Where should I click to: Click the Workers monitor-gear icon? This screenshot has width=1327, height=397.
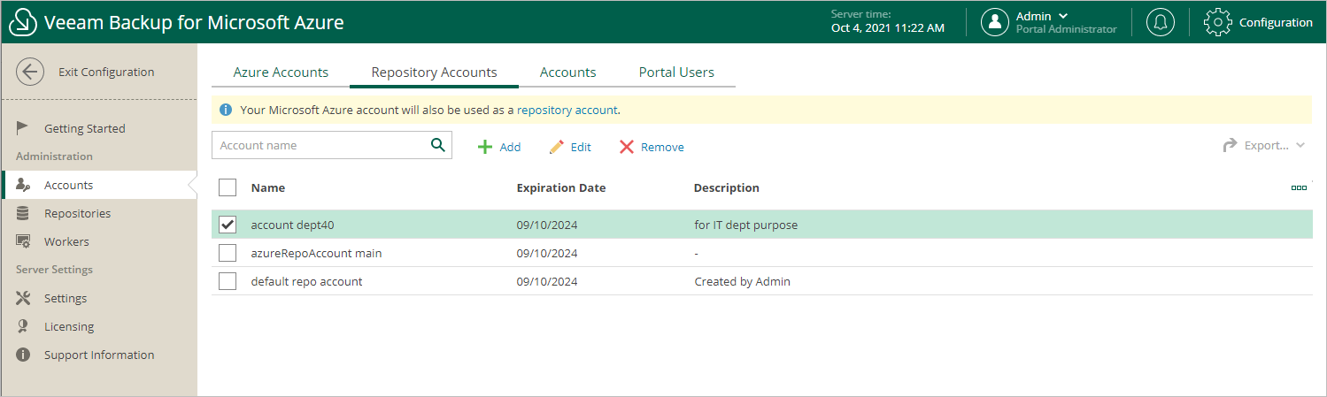pos(24,241)
